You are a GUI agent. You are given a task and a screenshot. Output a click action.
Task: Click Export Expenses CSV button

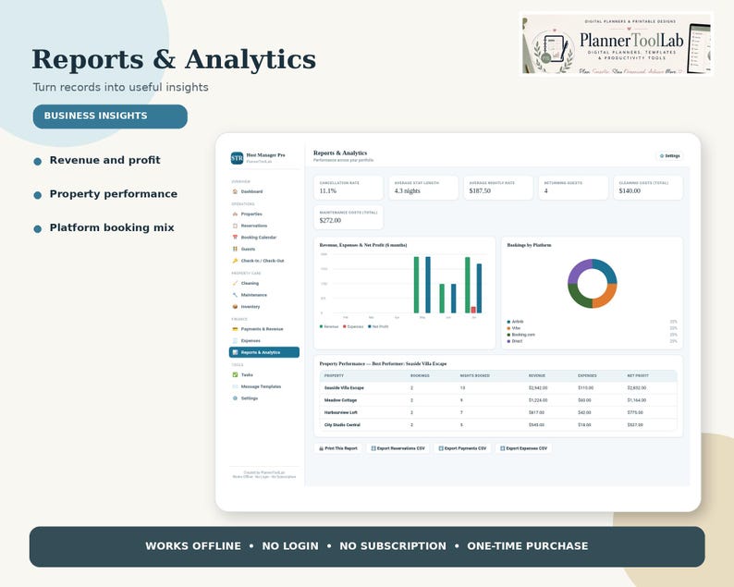[x=524, y=448]
